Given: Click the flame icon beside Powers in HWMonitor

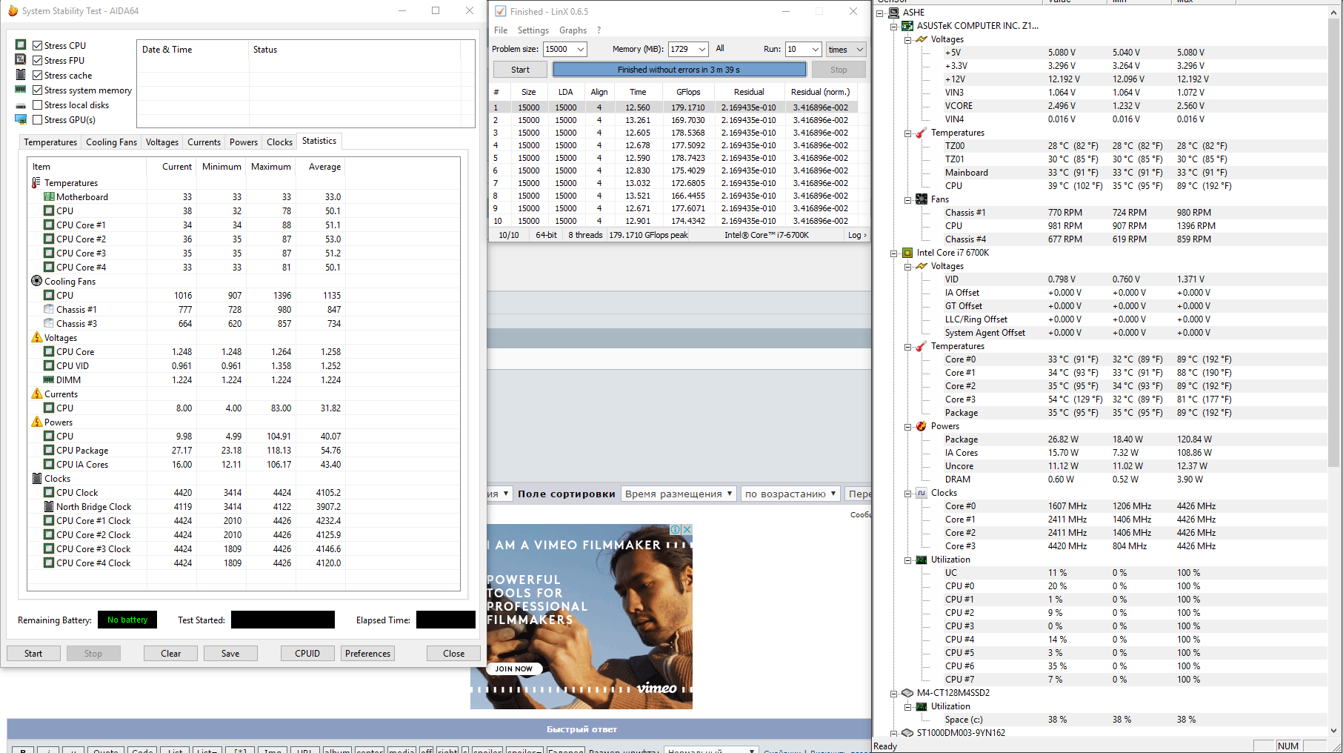Looking at the screenshot, I should click(x=922, y=426).
